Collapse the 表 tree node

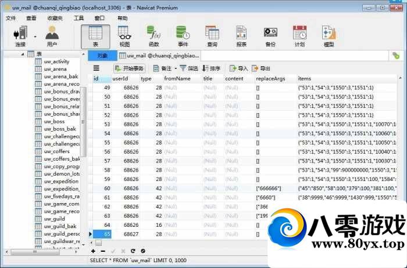coord(23,54)
